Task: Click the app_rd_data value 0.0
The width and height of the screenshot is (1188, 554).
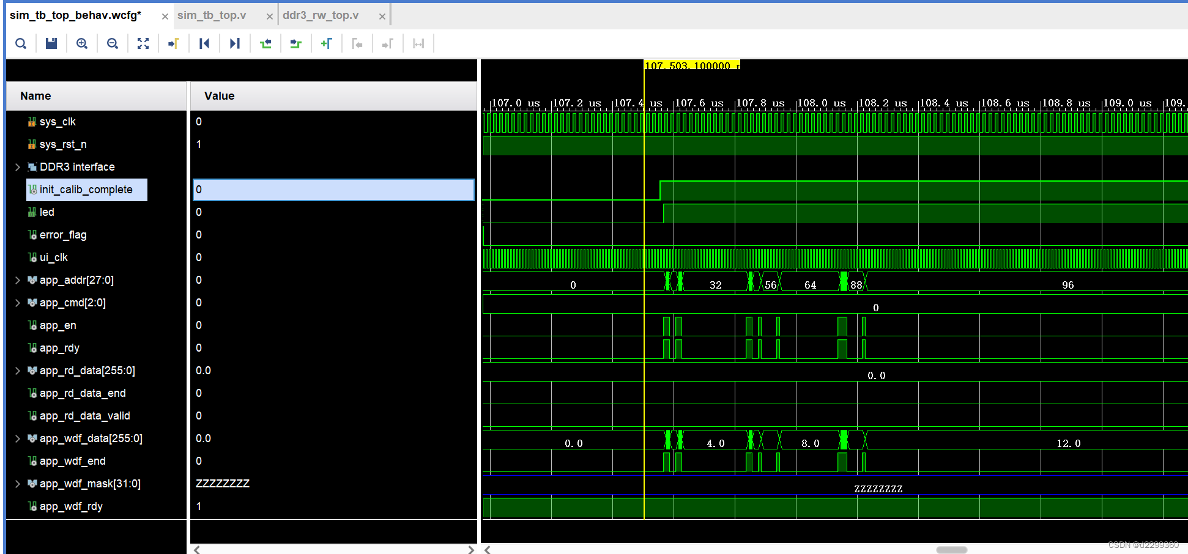Action: tap(203, 371)
